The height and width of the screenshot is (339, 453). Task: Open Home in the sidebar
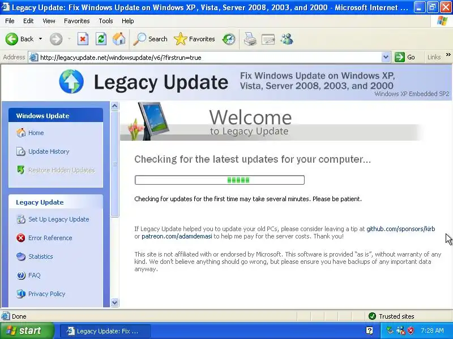(36, 133)
